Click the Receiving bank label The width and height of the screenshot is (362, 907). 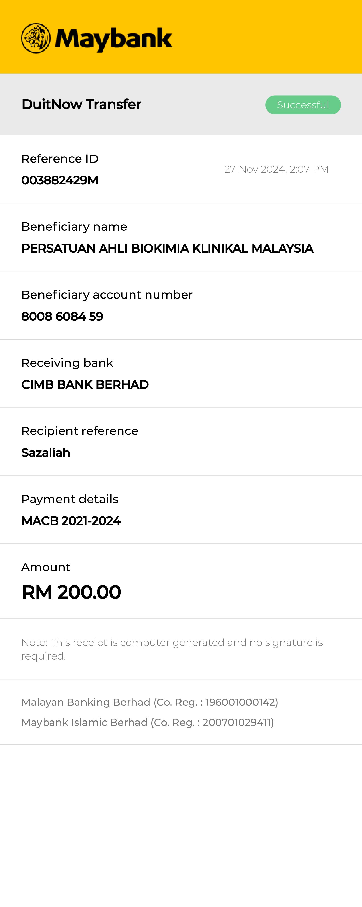tap(67, 363)
